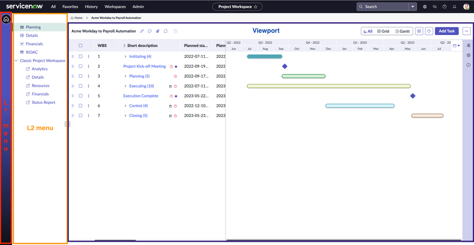Open the History menu
This screenshot has width=474, height=245.
[x=91, y=7]
